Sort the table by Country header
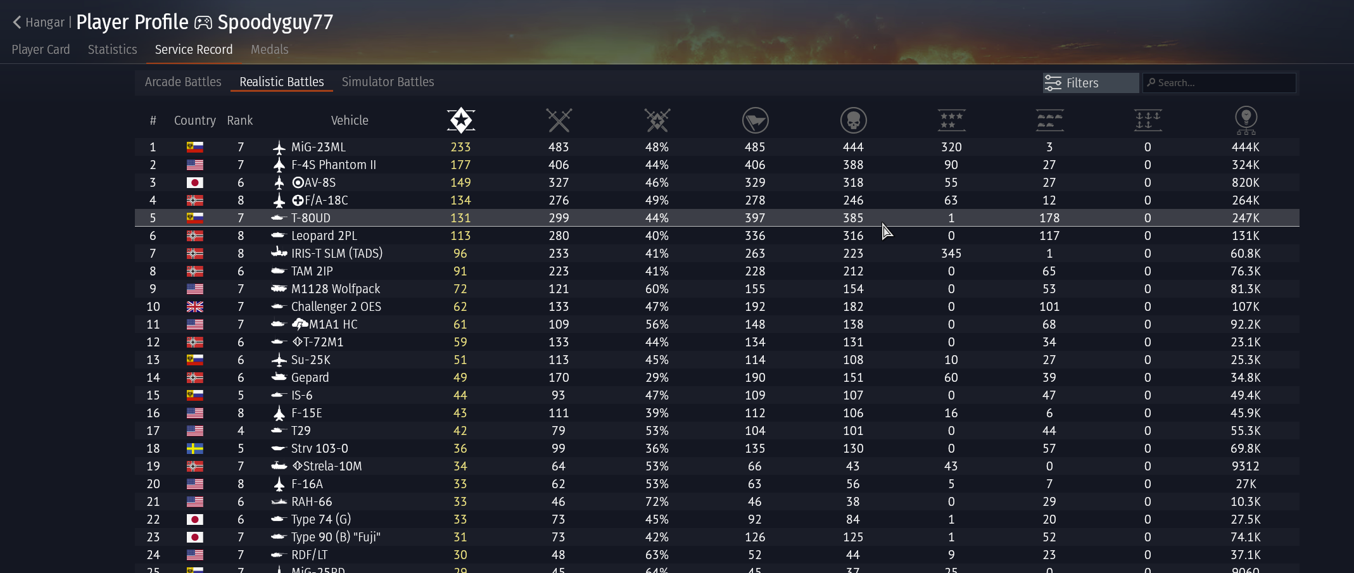Viewport: 1354px width, 573px height. (x=195, y=120)
